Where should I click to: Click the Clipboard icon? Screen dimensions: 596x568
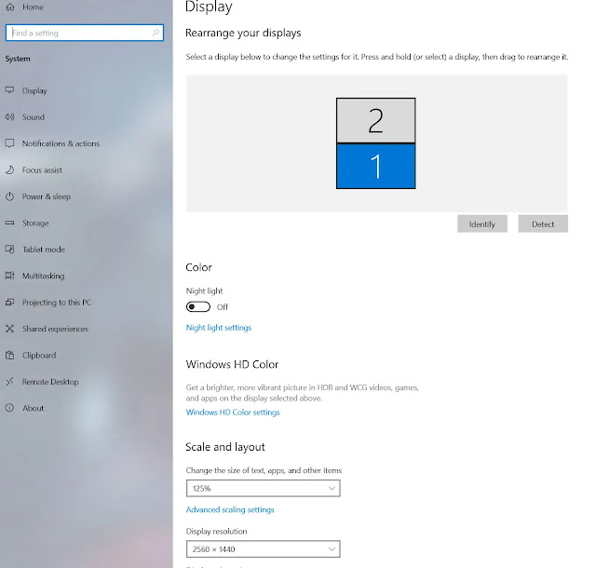[10, 355]
